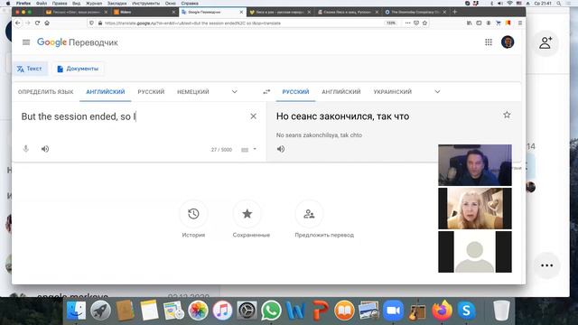The width and height of the screenshot is (578, 325).
Task: Open Zoom from the Dock
Action: coord(393,311)
